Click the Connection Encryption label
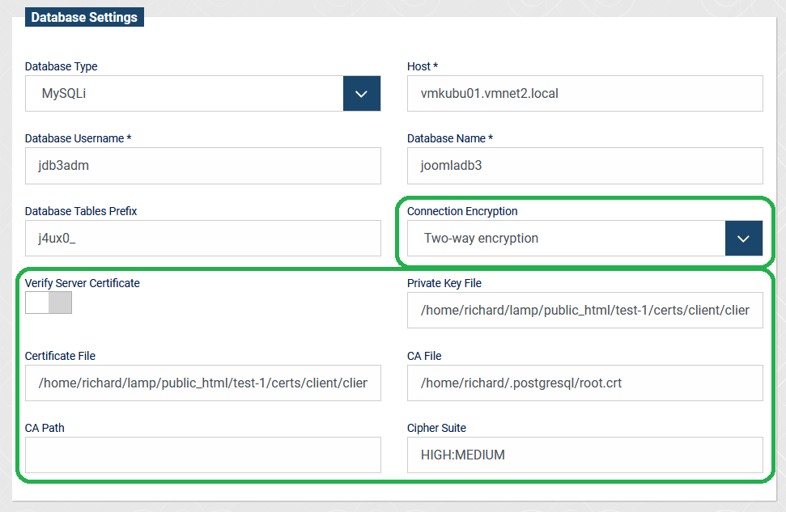The image size is (786, 512). coord(462,211)
